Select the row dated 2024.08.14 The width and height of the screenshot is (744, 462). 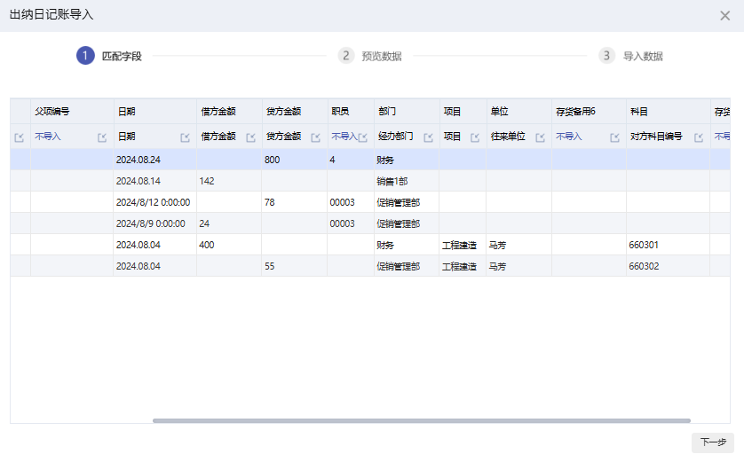(x=355, y=181)
